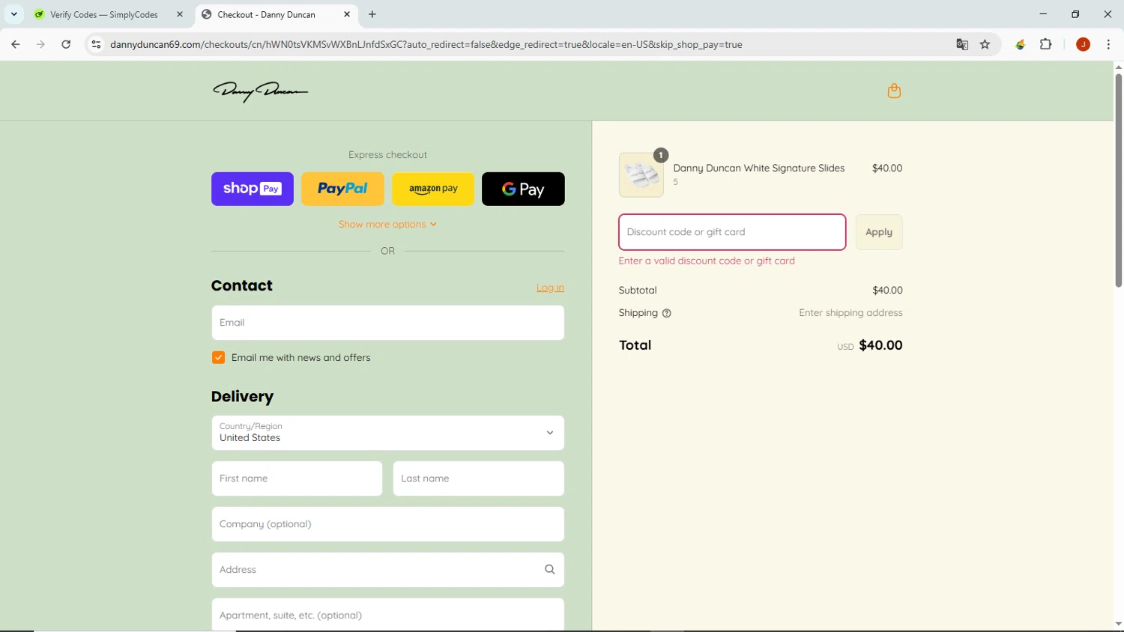Bookmark this page with star icon
Image resolution: width=1124 pixels, height=632 pixels.
coord(985,44)
